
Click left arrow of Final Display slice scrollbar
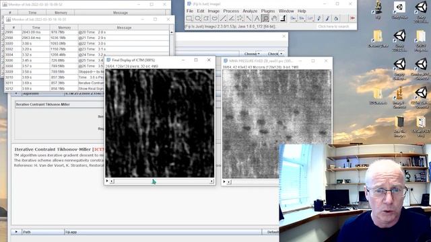(x=112, y=181)
